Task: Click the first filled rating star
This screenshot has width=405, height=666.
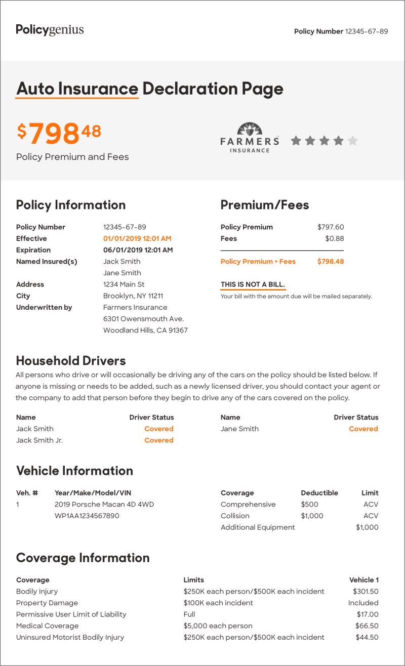Action: 296,141
